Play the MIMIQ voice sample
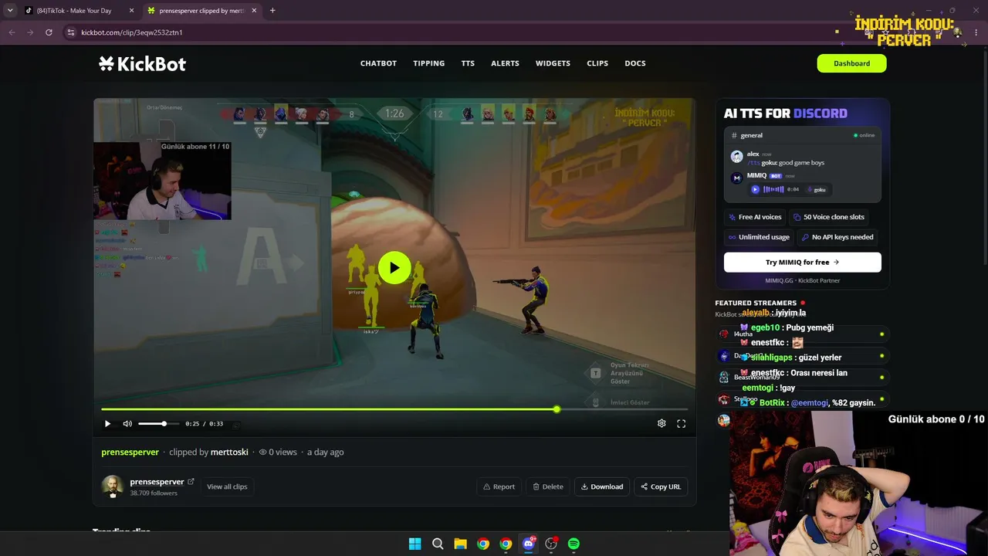 [756, 189]
